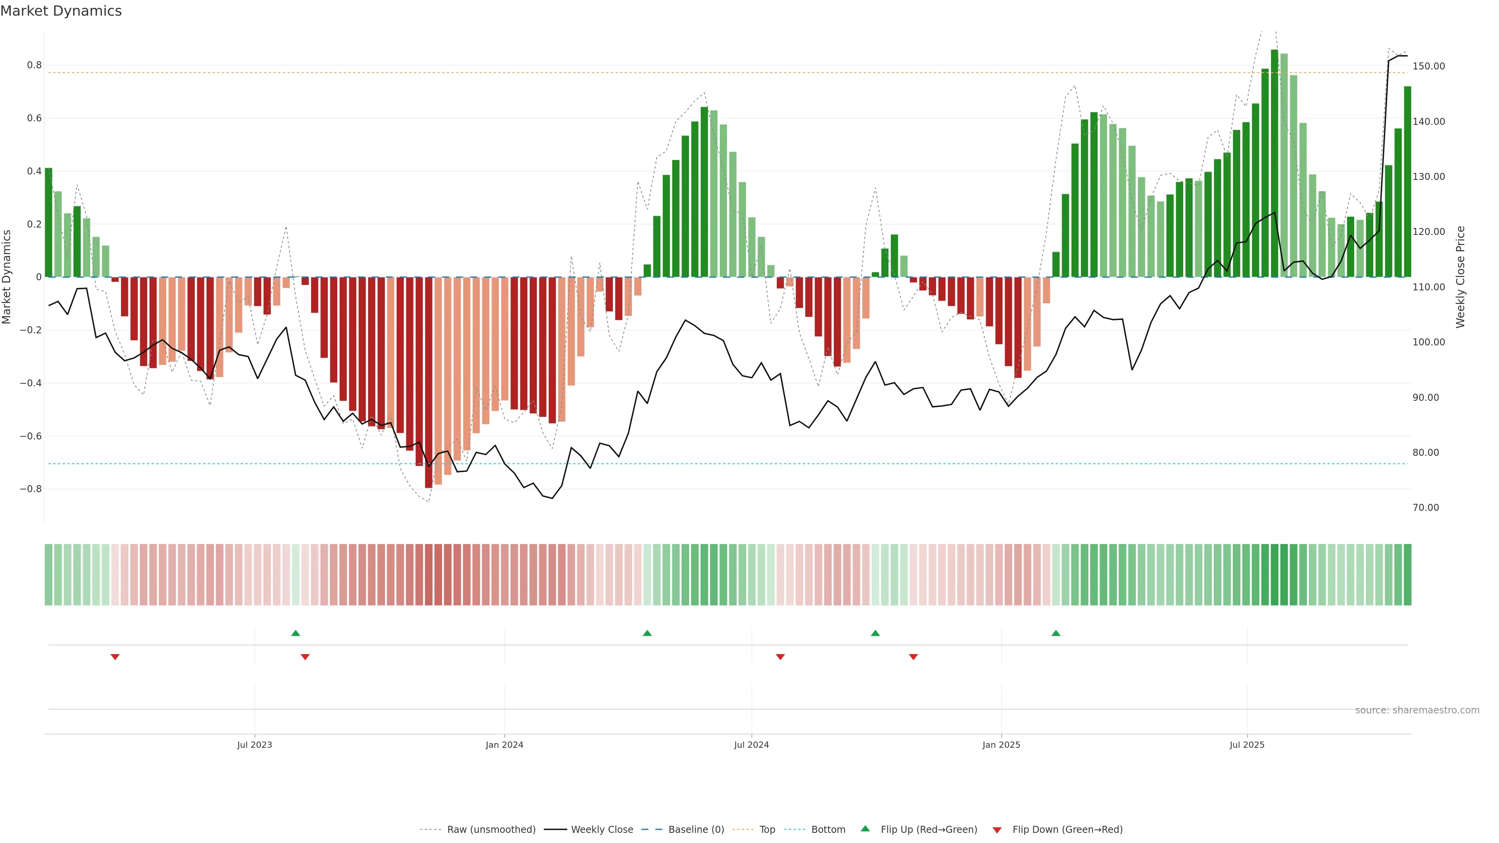Viewport: 1499px width, 843px height.
Task: Click the 150.00 price axis label
Action: pyautogui.click(x=1429, y=66)
